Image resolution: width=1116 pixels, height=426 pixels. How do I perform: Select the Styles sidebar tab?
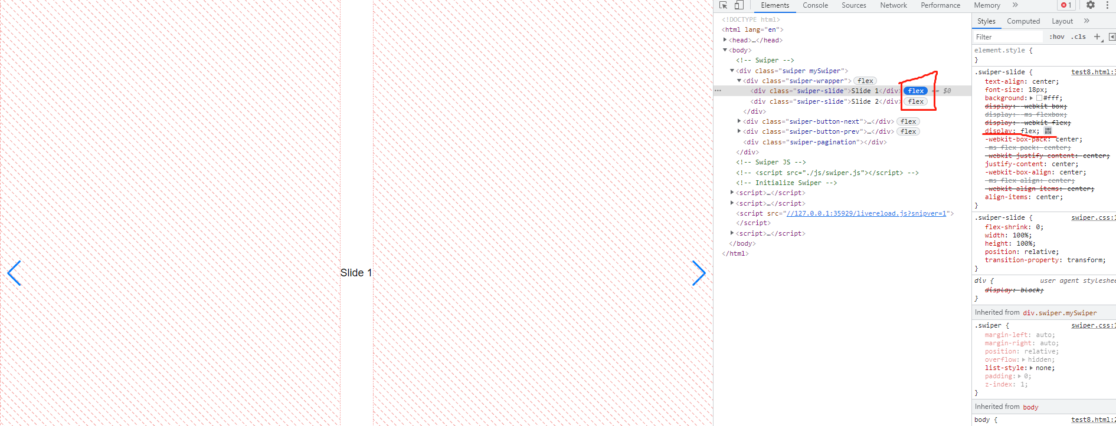(986, 21)
